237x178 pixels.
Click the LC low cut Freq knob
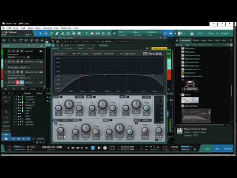[61, 131]
